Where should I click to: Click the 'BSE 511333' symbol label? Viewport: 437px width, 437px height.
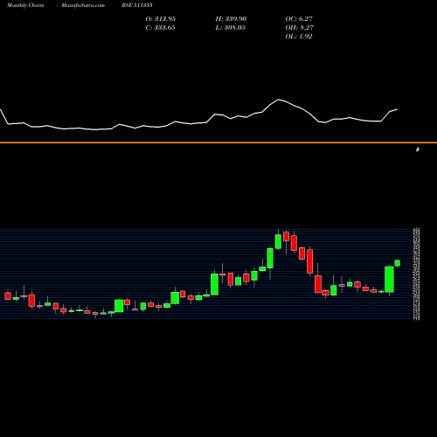137,5
